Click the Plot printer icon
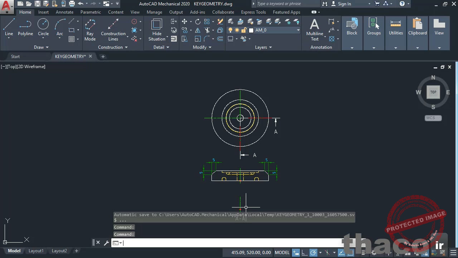 [72, 4]
